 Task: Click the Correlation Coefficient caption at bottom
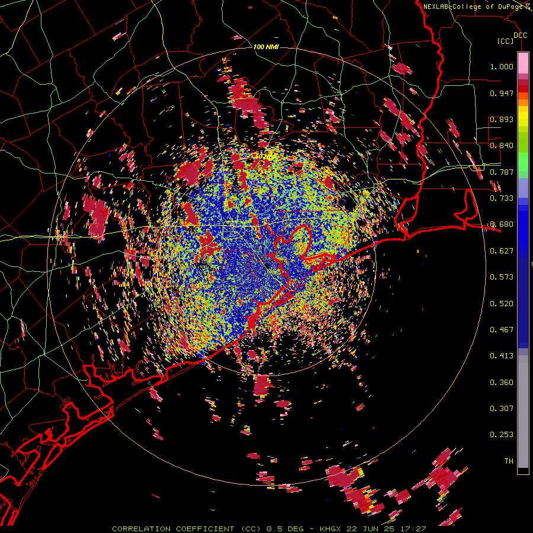coord(268,529)
